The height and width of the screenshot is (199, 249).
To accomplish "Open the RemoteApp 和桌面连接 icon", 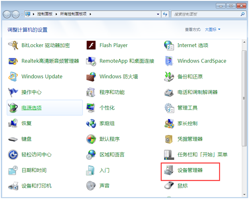I will (91, 61).
